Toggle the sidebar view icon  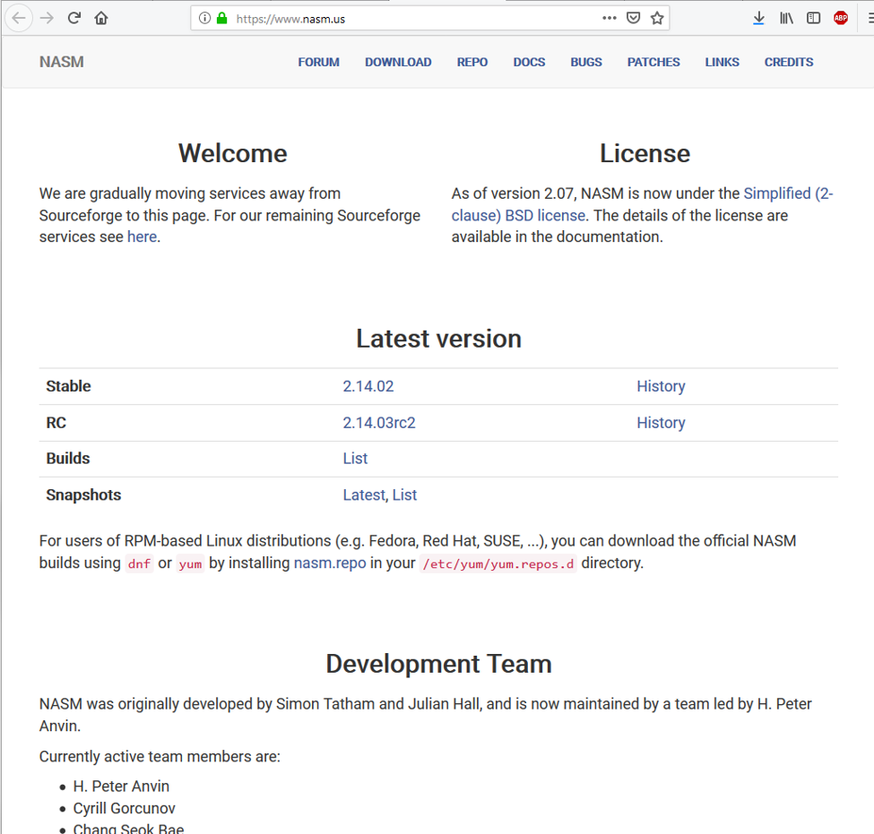point(813,19)
